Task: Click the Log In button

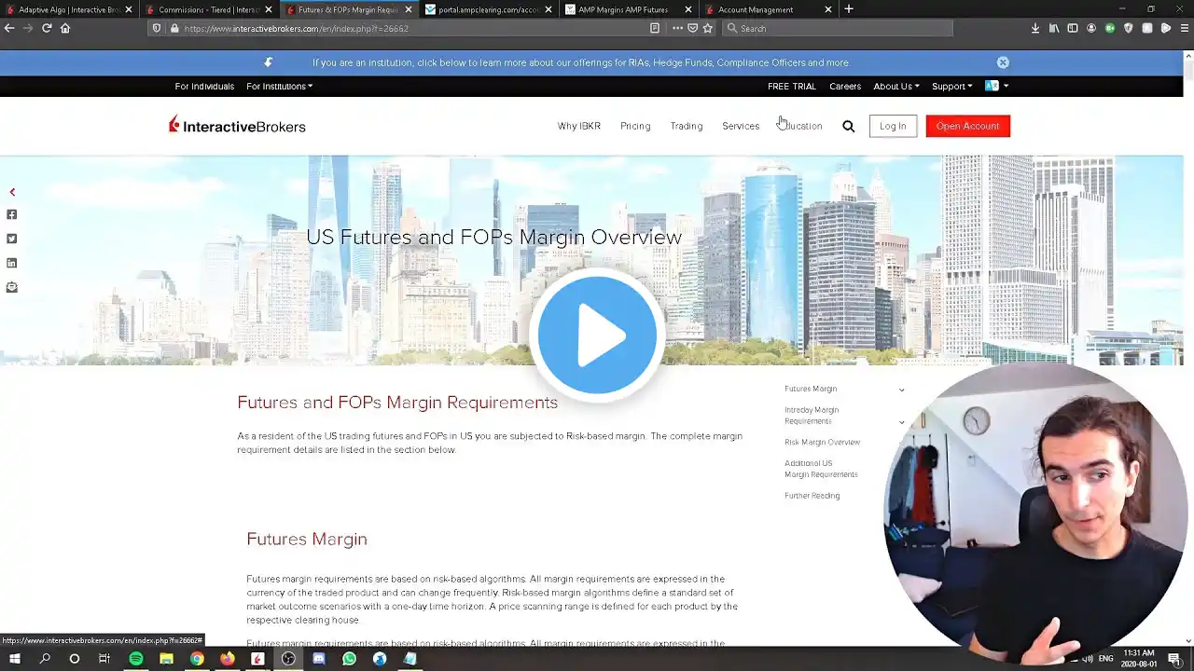Action: (893, 126)
